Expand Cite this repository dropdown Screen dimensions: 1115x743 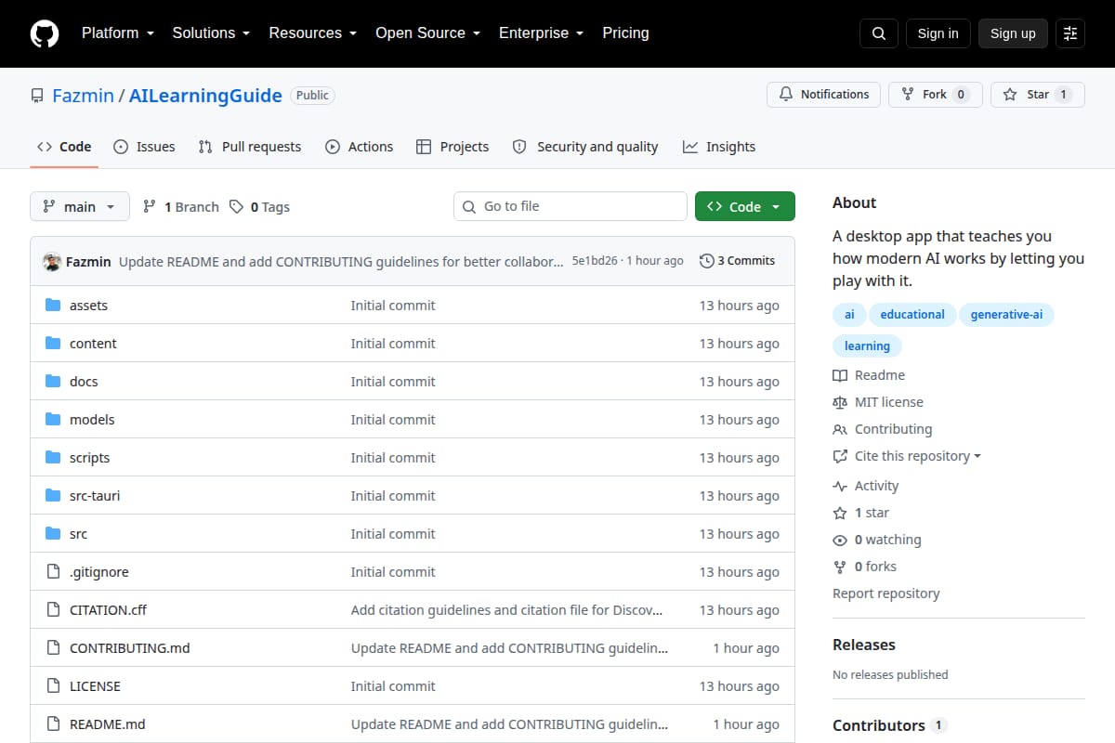pos(907,456)
